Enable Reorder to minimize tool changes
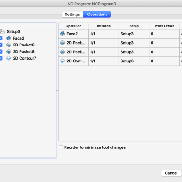The image size is (182, 182). [61, 147]
